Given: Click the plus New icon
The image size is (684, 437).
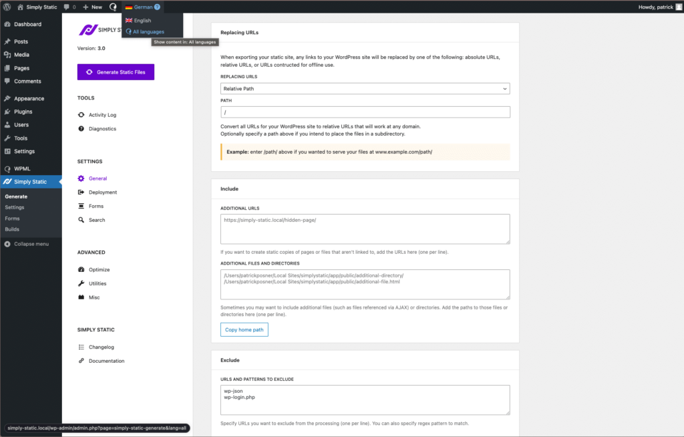Looking at the screenshot, I should click(x=85, y=7).
